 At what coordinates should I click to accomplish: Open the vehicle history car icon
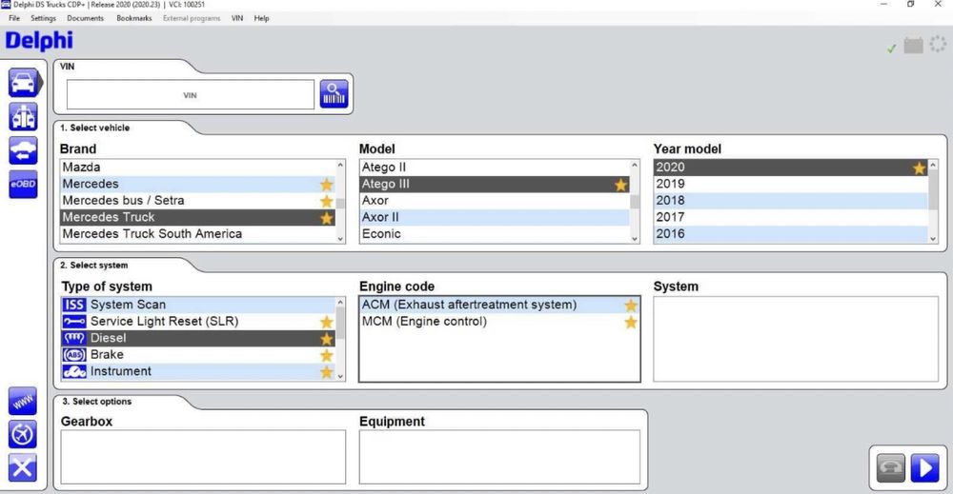click(x=23, y=150)
